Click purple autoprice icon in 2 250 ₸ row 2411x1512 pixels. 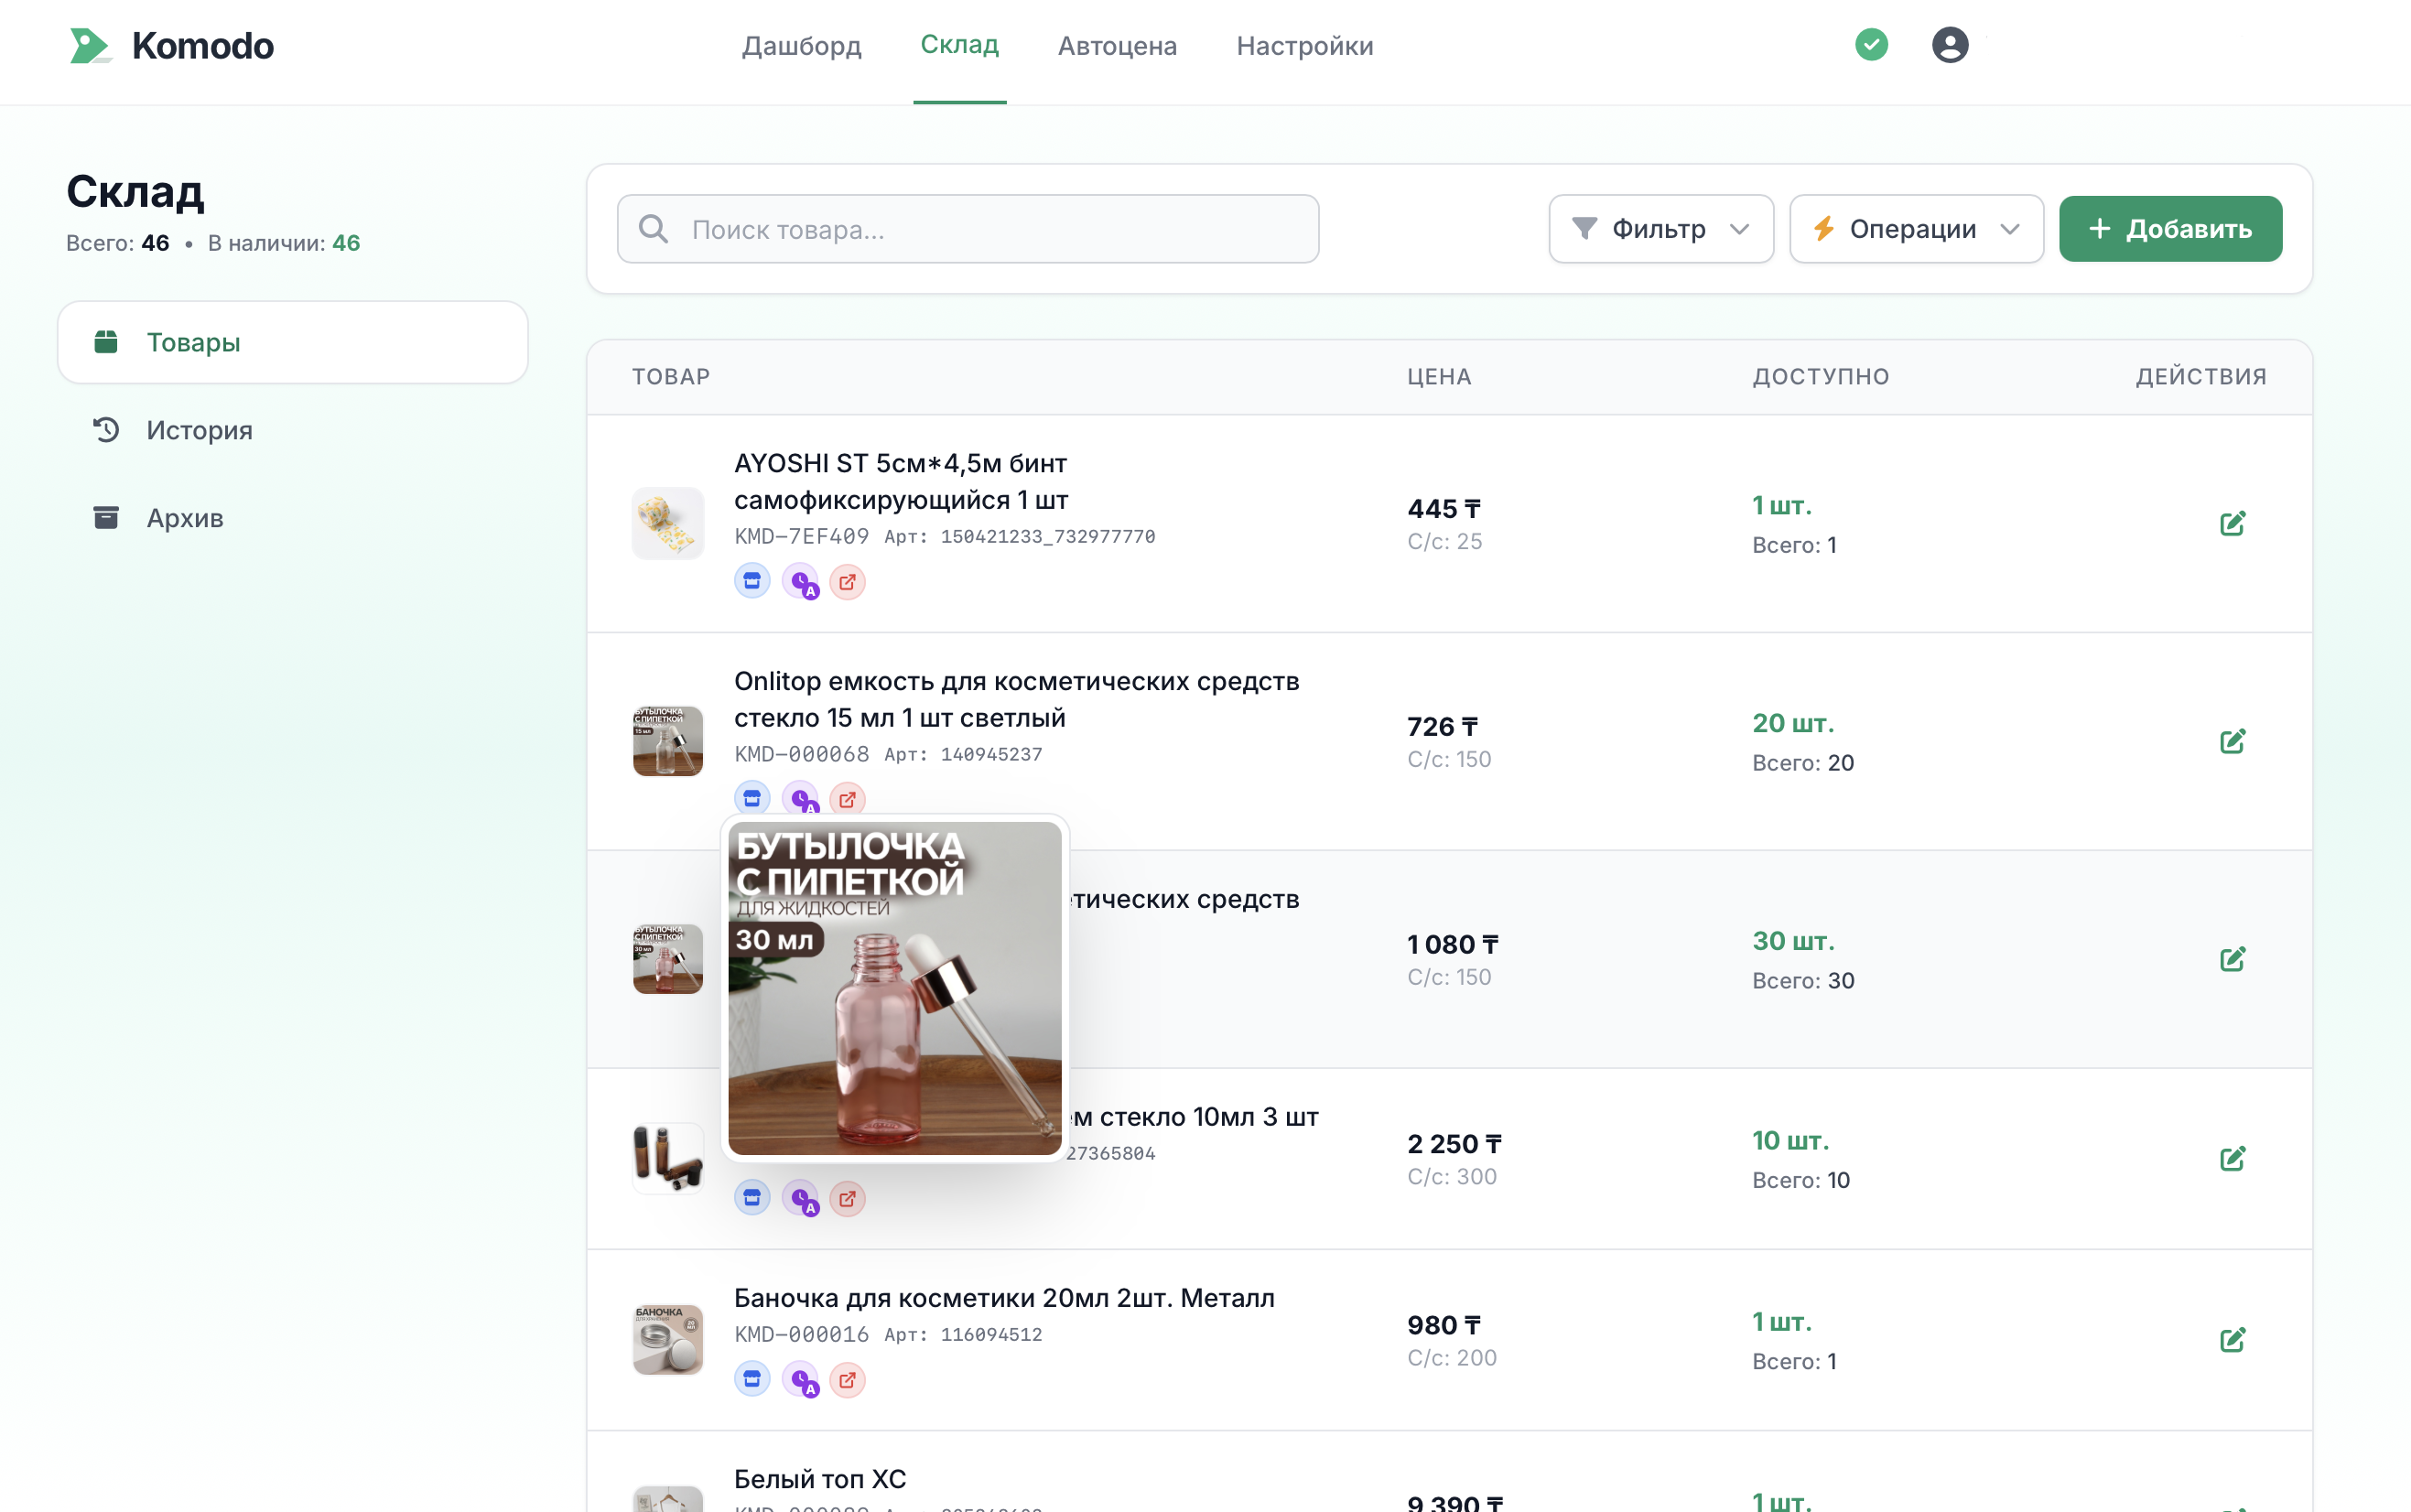tap(800, 1198)
